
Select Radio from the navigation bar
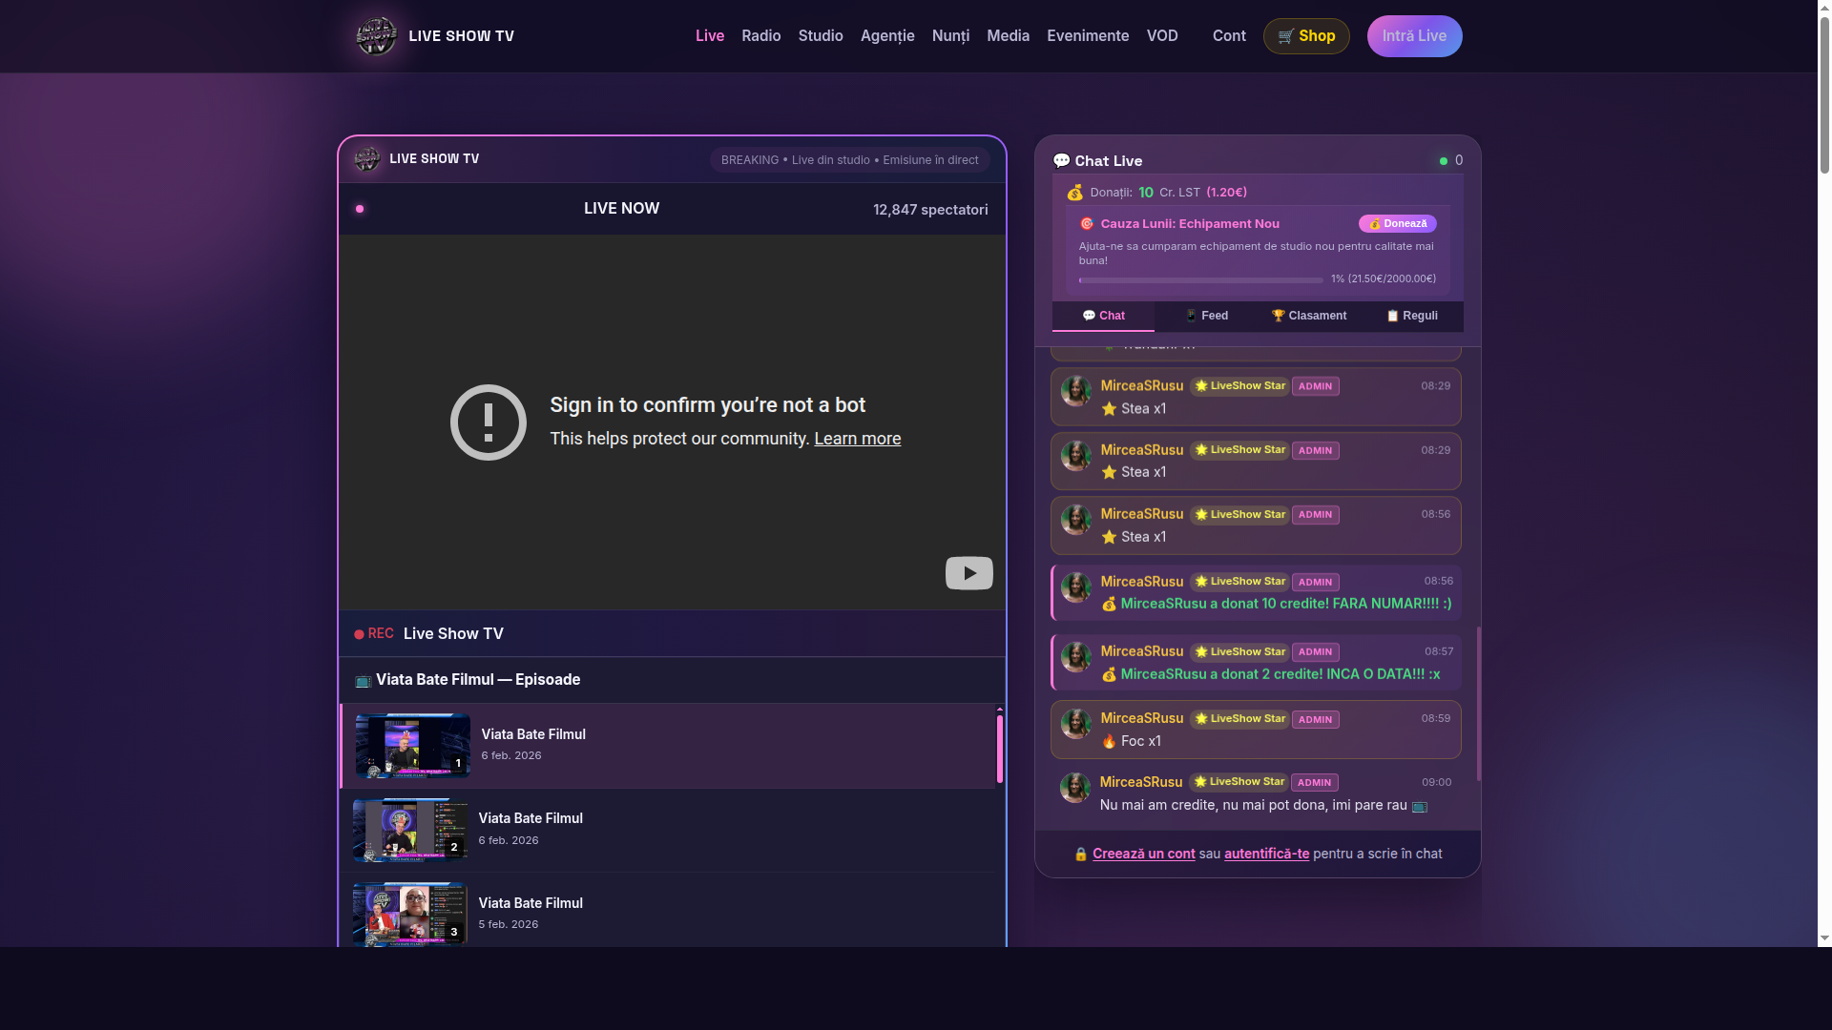760,35
